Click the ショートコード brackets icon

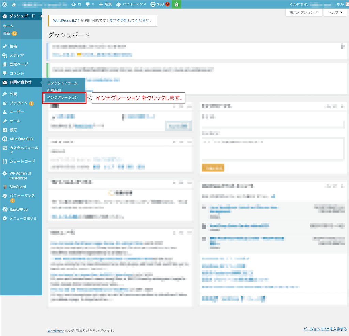(x=5, y=161)
